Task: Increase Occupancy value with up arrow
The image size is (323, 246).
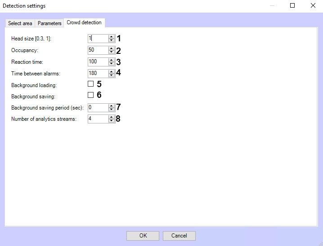Action: [112, 48]
